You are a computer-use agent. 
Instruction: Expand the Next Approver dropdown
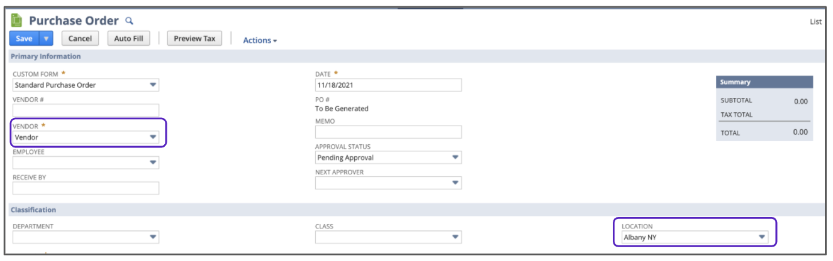pyautogui.click(x=456, y=183)
